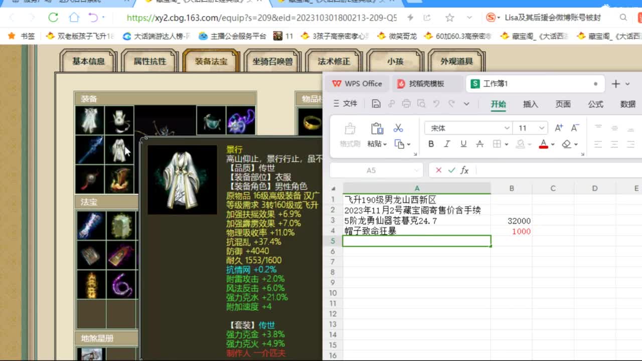This screenshot has height=361, width=642.
Task: Select the white hat and necklace equipment icon
Action: 119,120
